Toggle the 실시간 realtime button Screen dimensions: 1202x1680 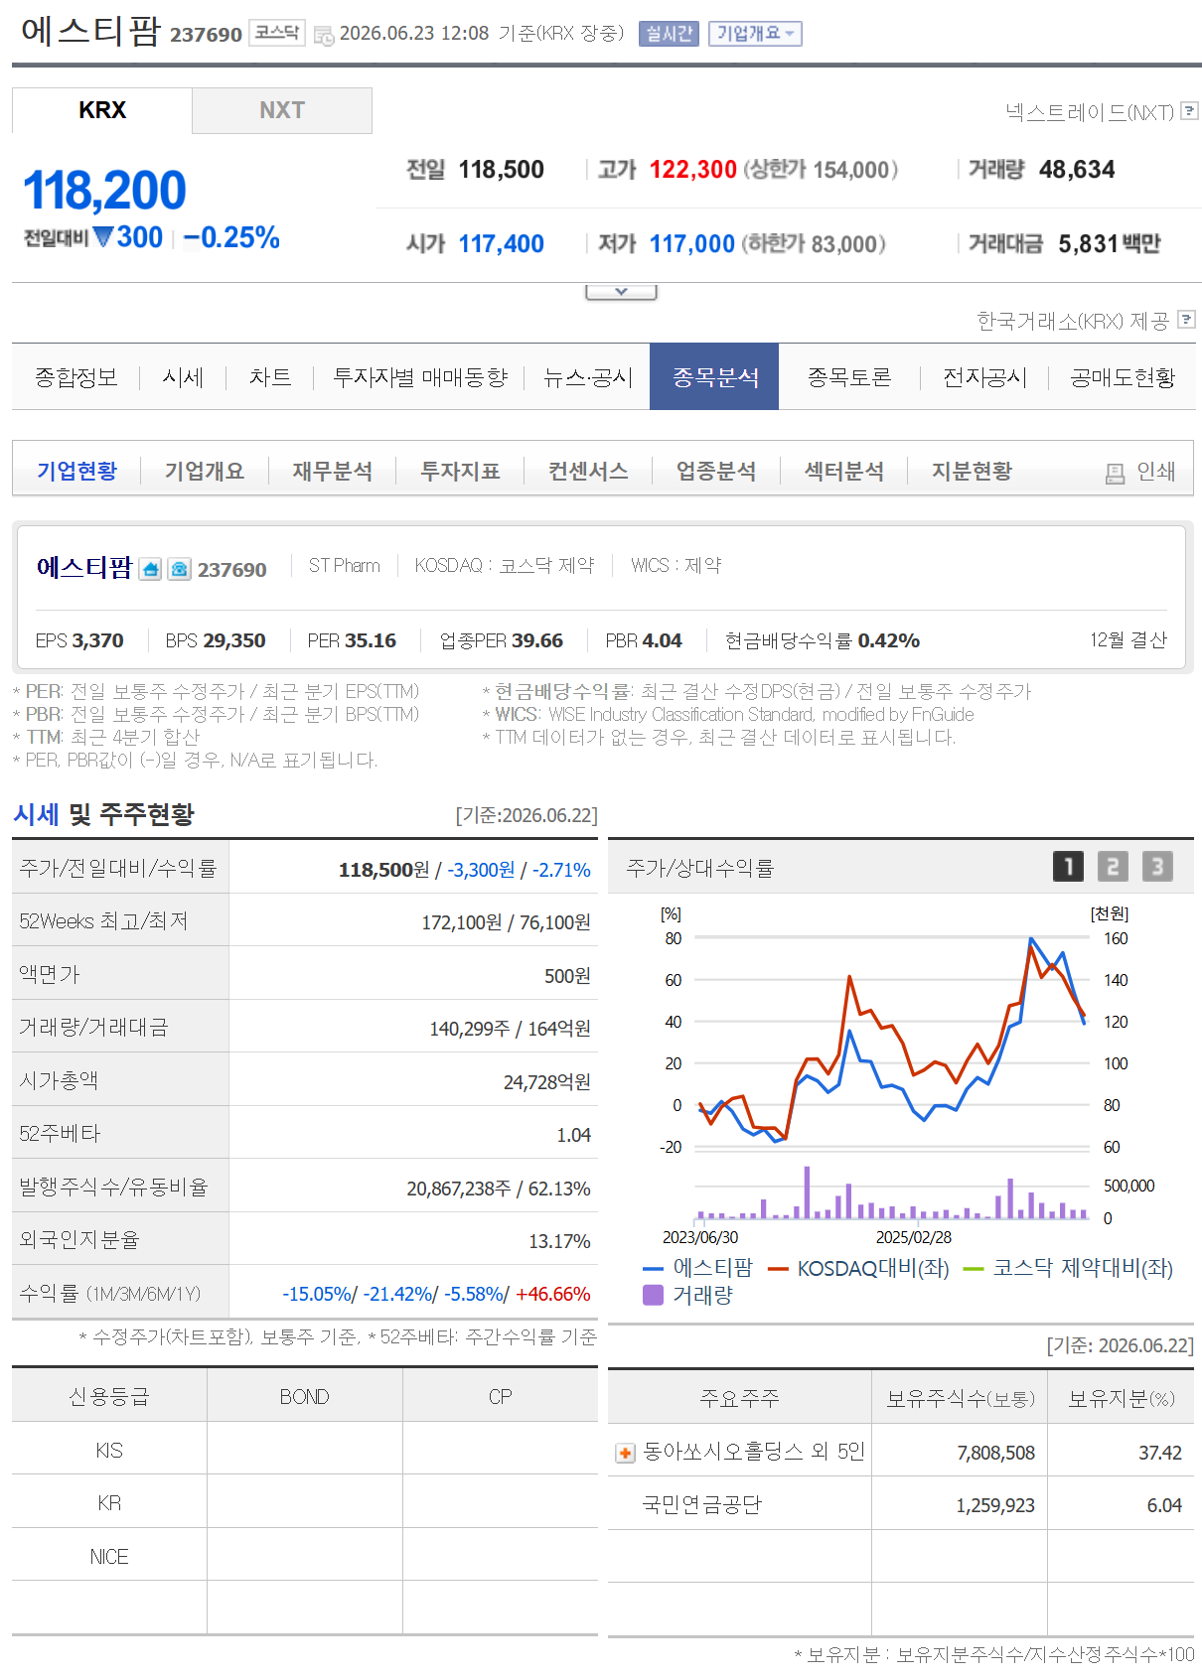pyautogui.click(x=669, y=34)
